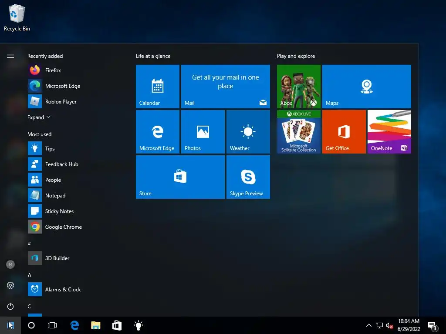
Task: Open the muted volume icon
Action: [x=389, y=325]
